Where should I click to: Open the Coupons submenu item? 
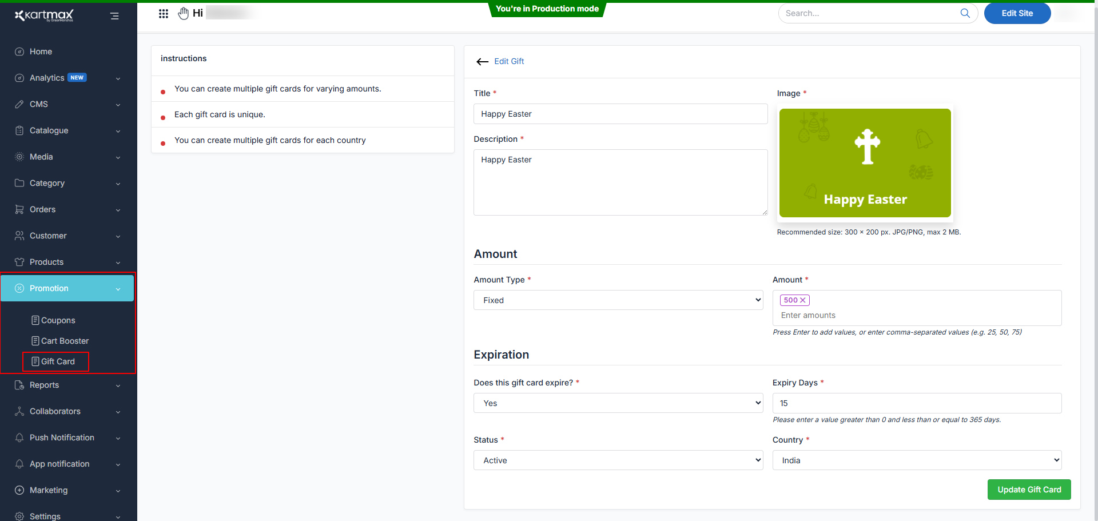point(58,320)
